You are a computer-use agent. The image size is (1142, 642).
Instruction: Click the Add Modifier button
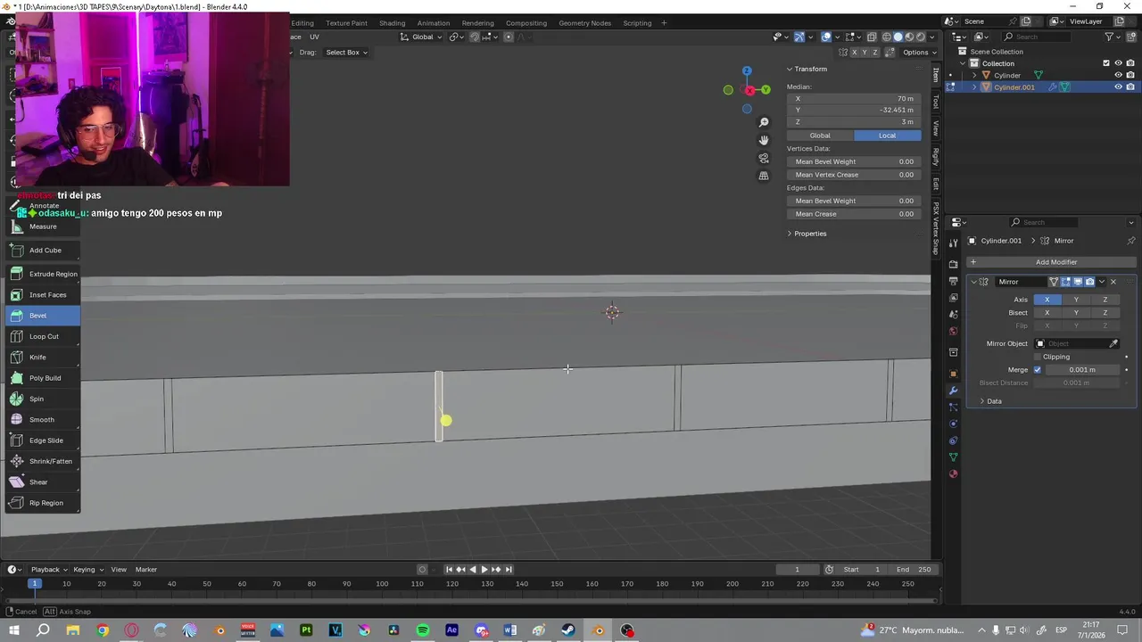coord(1050,262)
